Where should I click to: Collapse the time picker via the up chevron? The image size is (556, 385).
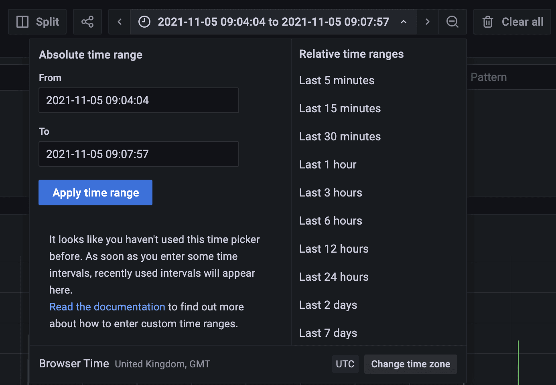point(403,22)
